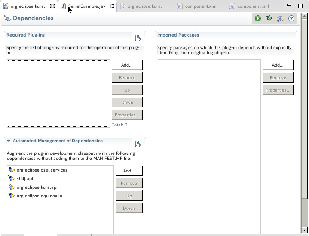Click Add... under Required Plug-ins

[x=127, y=65]
